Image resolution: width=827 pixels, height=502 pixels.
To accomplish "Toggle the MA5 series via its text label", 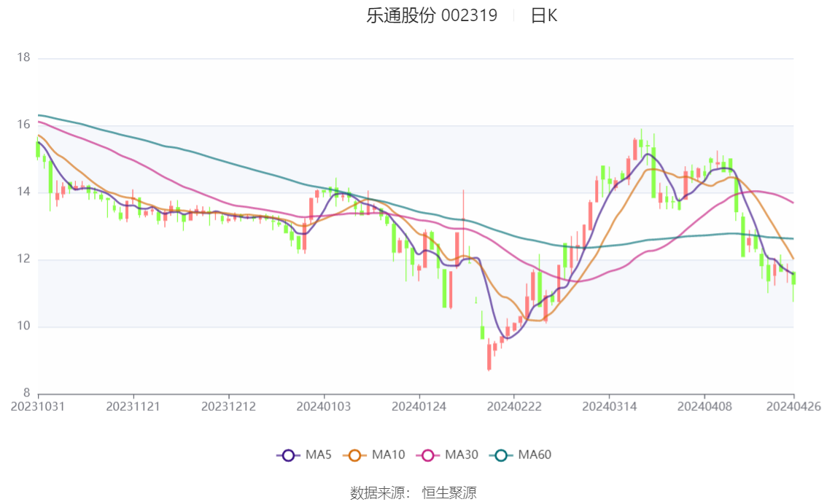I will tap(318, 455).
